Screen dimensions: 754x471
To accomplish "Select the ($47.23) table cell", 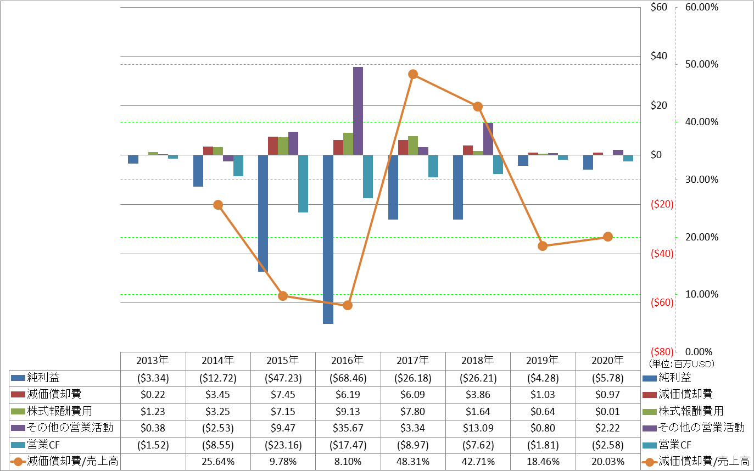I will pos(283,378).
